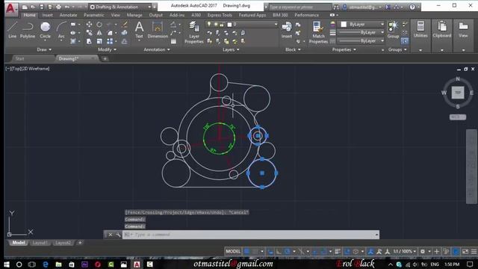Toggle polar tracking in status bar
The image size is (478, 269).
[287, 251]
